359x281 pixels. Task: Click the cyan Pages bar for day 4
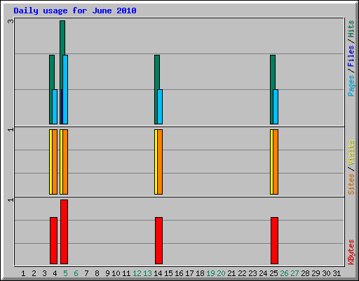pos(55,107)
